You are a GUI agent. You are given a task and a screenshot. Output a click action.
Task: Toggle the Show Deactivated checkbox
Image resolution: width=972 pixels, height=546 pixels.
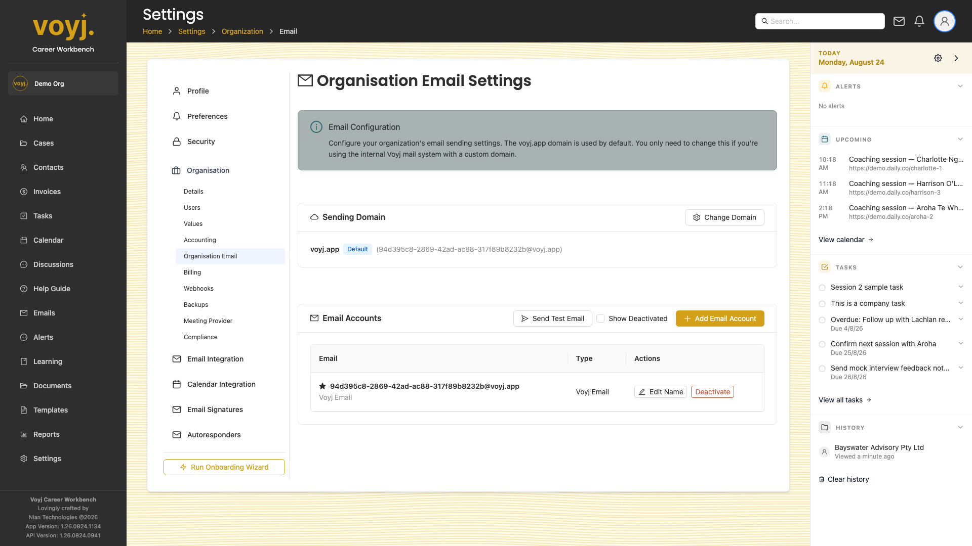click(600, 318)
